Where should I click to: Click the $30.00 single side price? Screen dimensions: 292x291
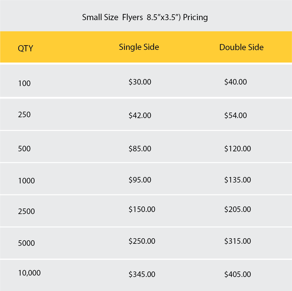pos(140,82)
